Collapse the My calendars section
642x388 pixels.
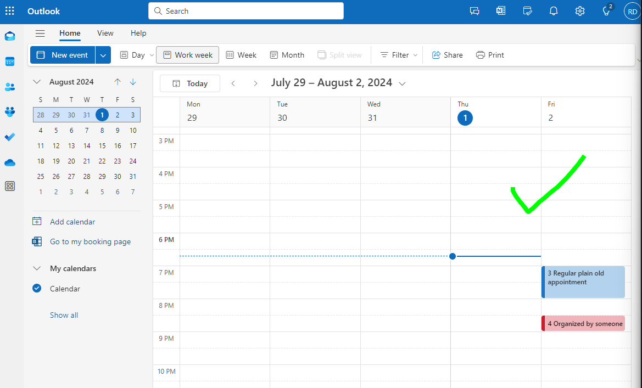[x=37, y=268]
